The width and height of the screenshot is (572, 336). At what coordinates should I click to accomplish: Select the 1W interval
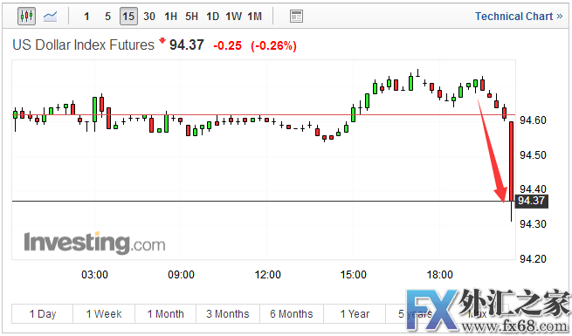(233, 17)
